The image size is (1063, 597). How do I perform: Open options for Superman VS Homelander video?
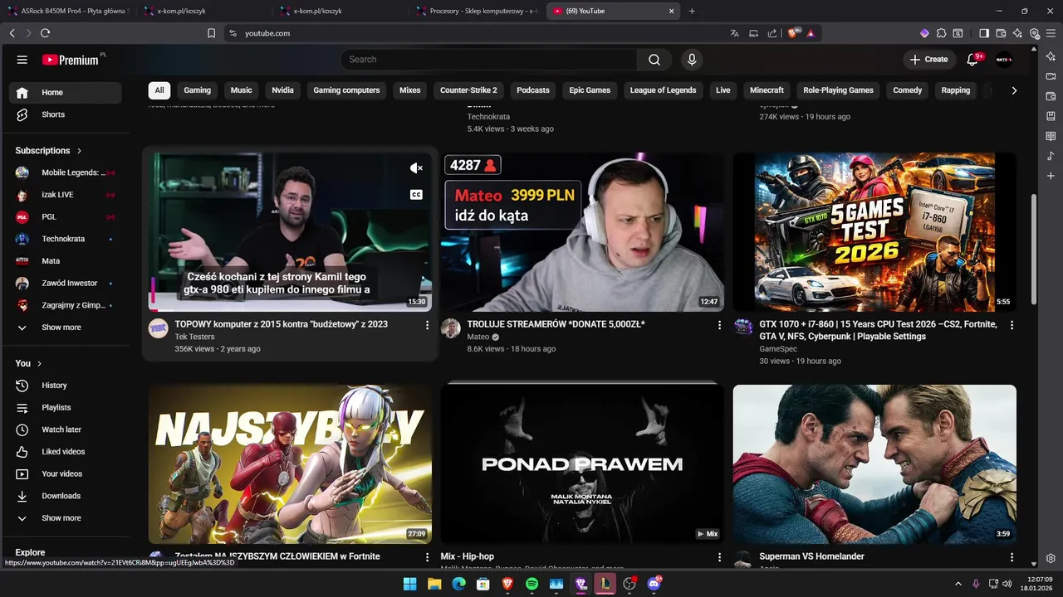tap(1012, 557)
